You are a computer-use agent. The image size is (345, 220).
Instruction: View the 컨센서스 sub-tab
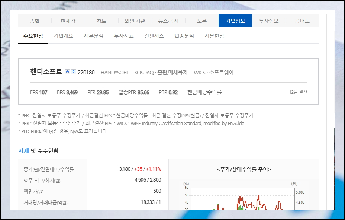coord(154,36)
